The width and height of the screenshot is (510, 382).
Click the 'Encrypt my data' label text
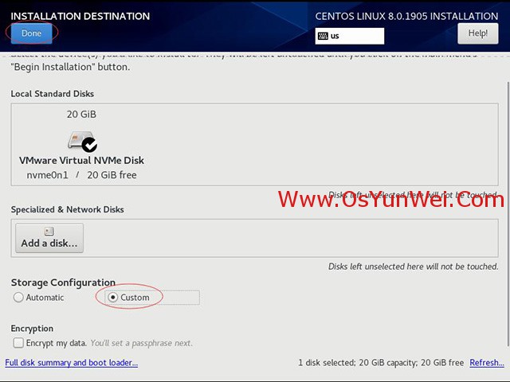coord(57,343)
